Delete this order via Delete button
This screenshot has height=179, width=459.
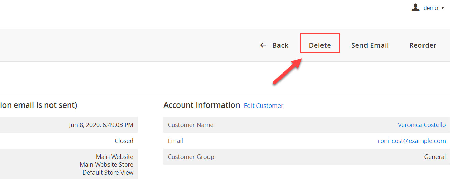[320, 45]
